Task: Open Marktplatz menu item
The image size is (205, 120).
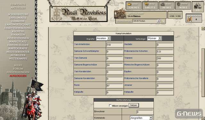Action: click(x=18, y=42)
